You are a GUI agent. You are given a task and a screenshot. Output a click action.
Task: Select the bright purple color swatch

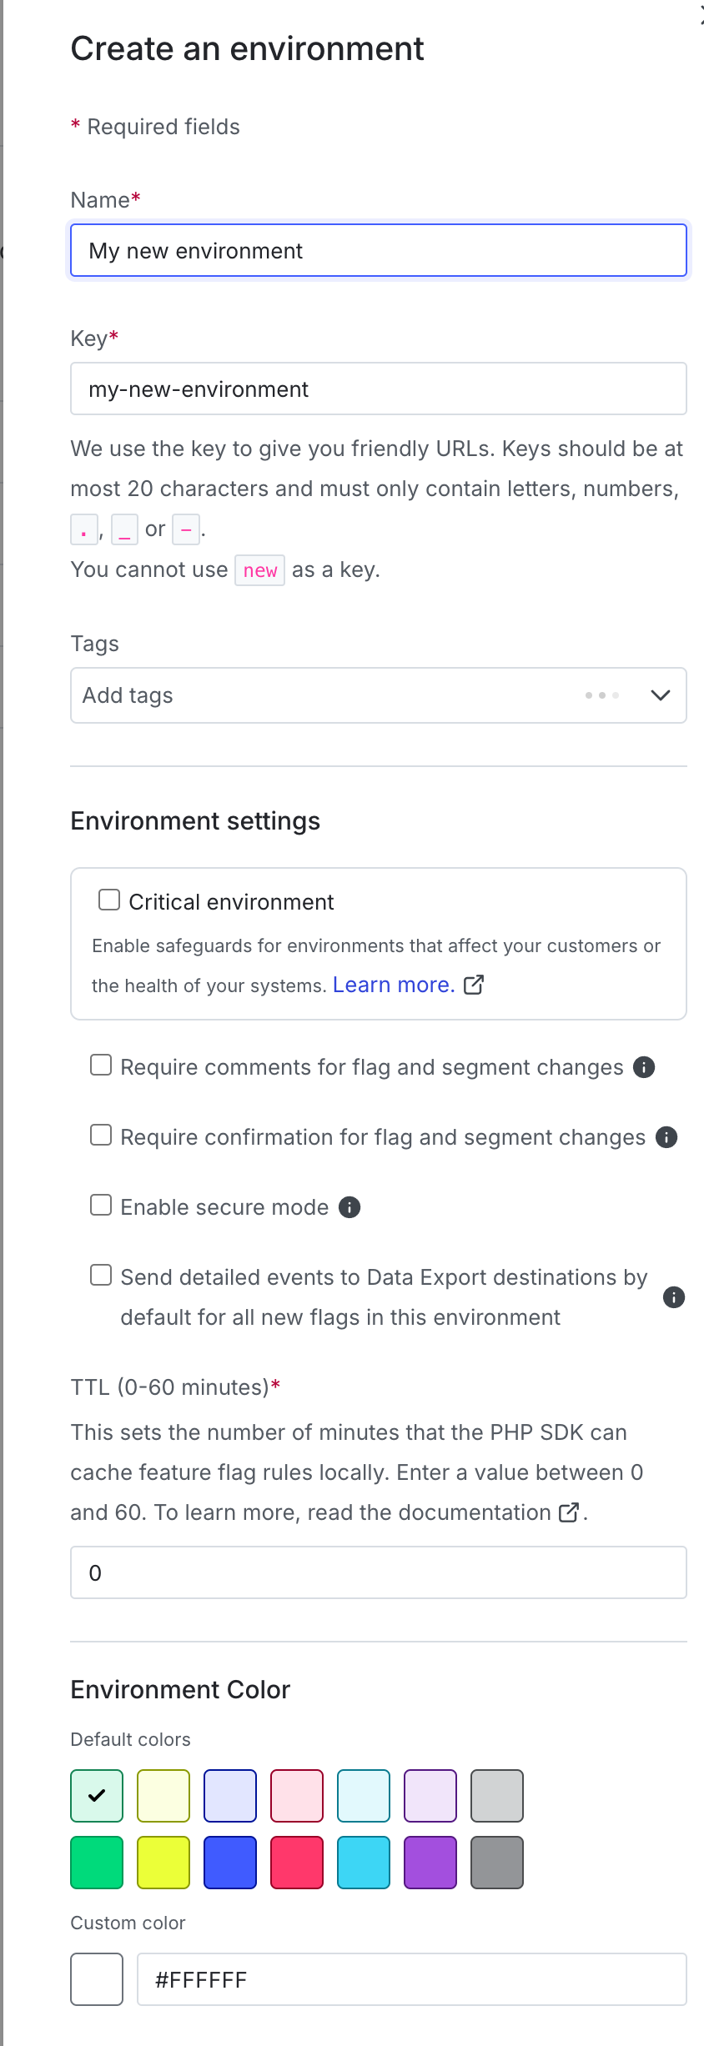click(x=430, y=1863)
